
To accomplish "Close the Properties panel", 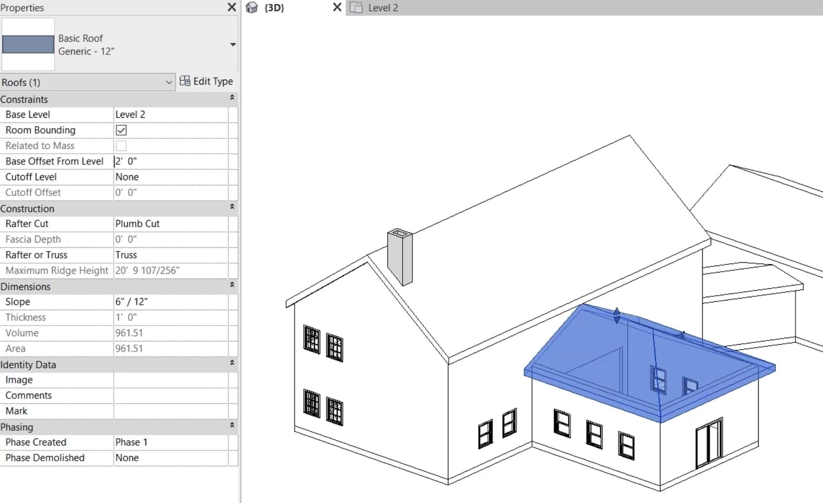I will (231, 7).
